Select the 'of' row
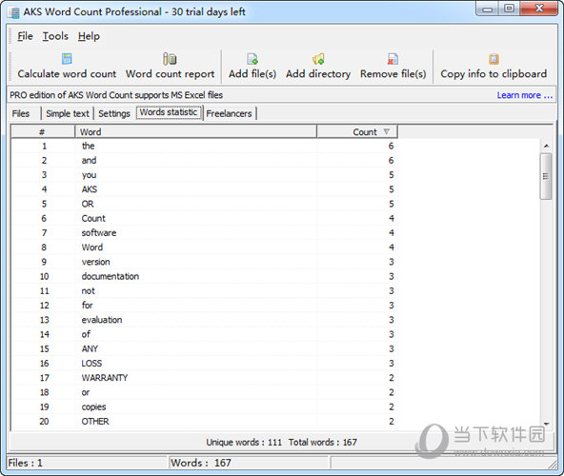564x476 pixels. [204, 334]
